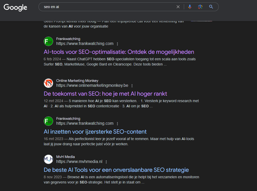Click the MvH Media favicon
Viewport: 257px width, 191px height.
(48, 159)
